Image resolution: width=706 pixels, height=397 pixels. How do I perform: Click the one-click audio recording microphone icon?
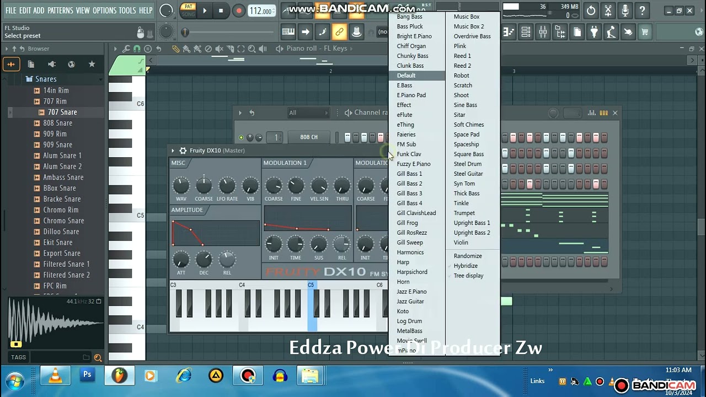coord(625,10)
